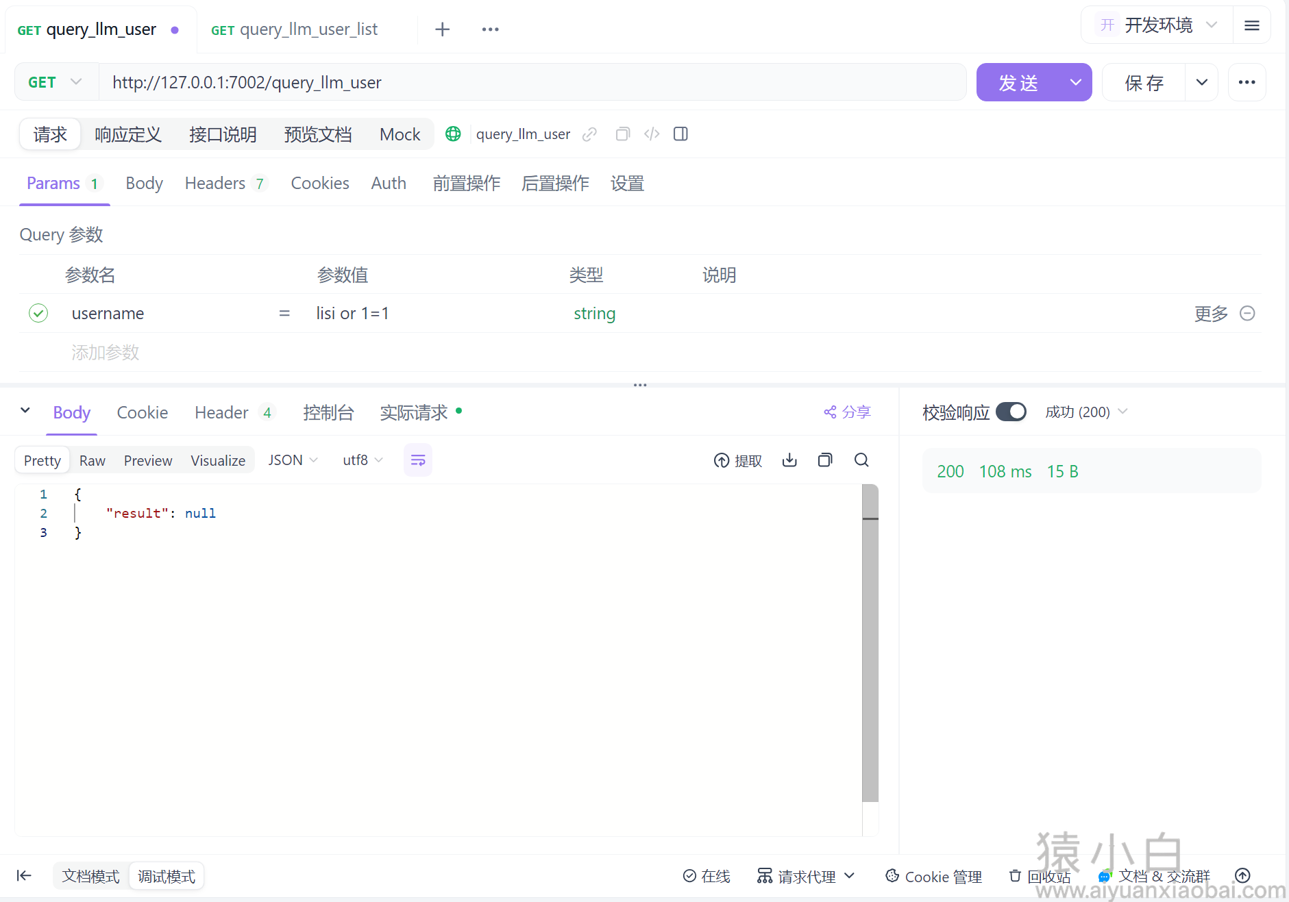
Task: Add a new request tab
Action: coord(443,29)
